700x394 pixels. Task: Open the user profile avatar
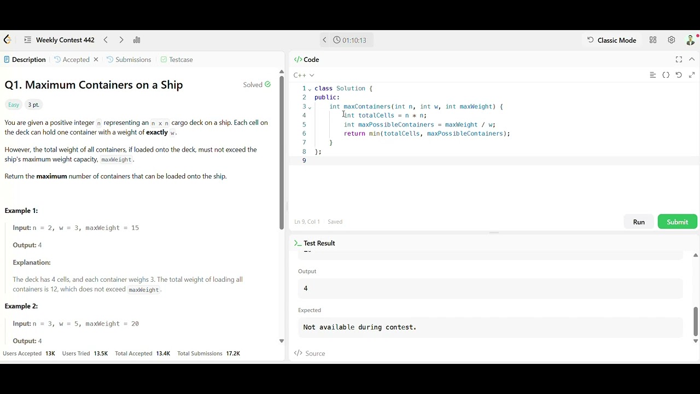coord(690,40)
